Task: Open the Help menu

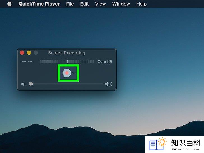Action: pyautogui.click(x=142, y=4)
